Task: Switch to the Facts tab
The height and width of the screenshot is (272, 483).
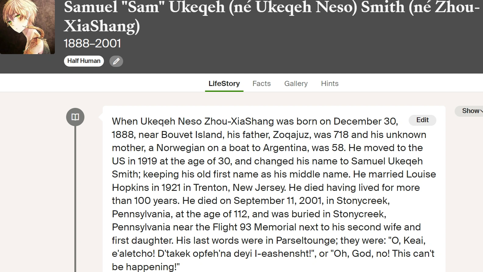Action: [261, 84]
